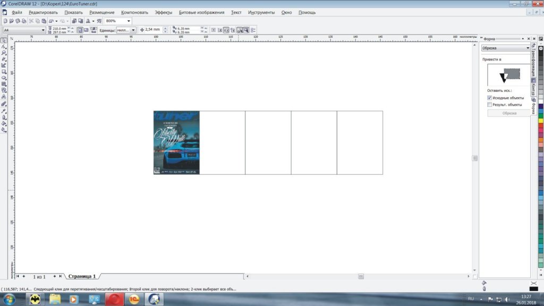
Task: Click the Страница 1 page tab
Action: click(x=81, y=276)
